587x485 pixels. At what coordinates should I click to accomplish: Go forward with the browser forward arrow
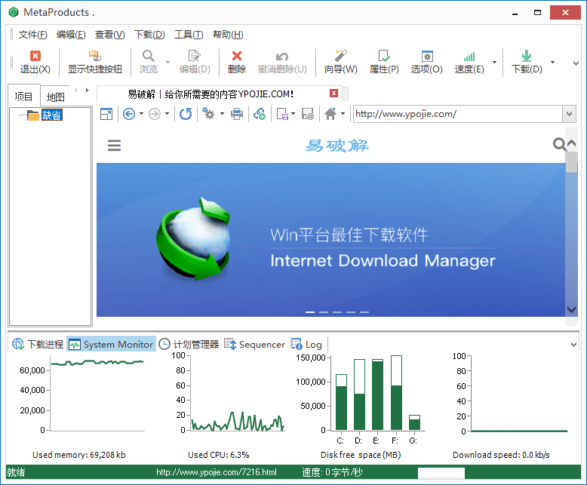154,114
